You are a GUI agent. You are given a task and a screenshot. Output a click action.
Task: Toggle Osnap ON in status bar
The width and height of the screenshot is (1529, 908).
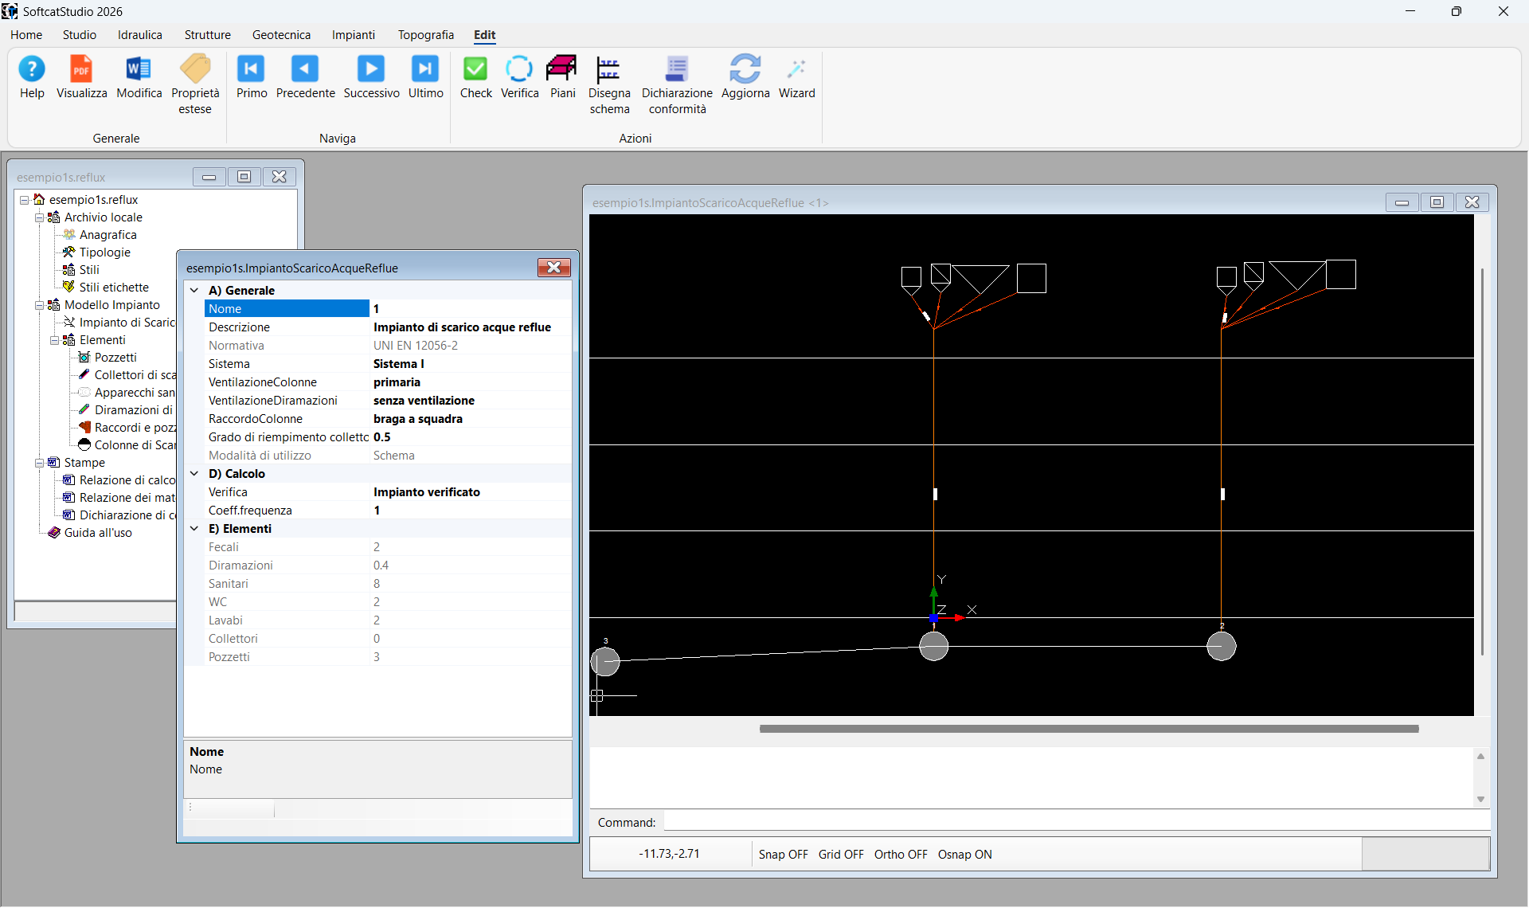(964, 855)
